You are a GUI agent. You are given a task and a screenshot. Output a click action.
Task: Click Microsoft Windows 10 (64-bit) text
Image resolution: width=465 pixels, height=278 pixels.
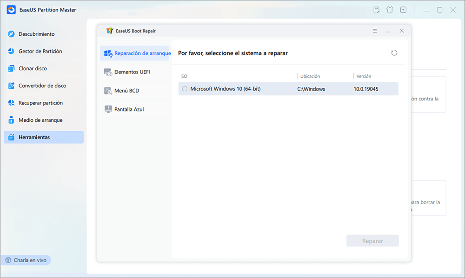[226, 89]
